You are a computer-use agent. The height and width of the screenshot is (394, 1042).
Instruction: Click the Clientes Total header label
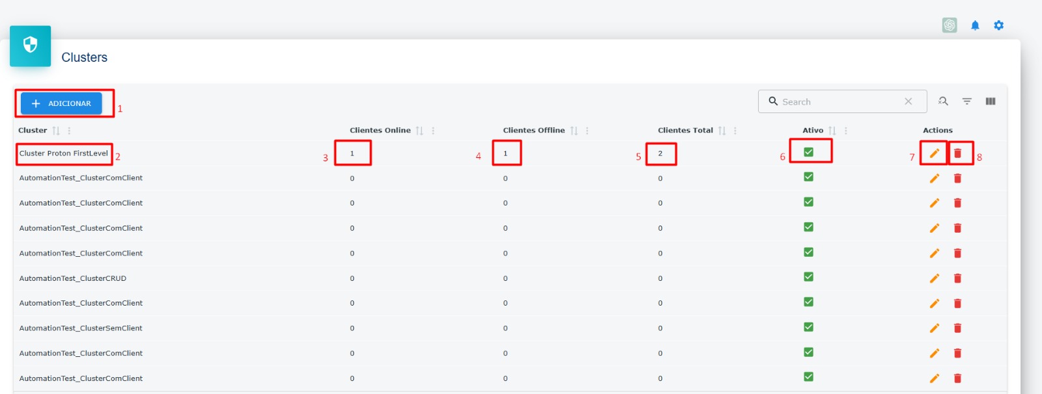[686, 131]
